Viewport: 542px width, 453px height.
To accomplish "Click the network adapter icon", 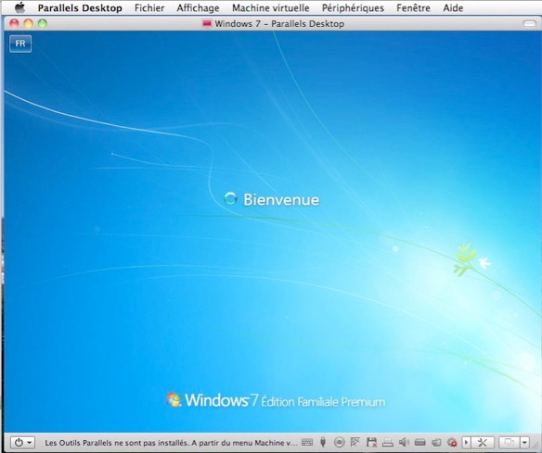I will pyautogui.click(x=355, y=442).
